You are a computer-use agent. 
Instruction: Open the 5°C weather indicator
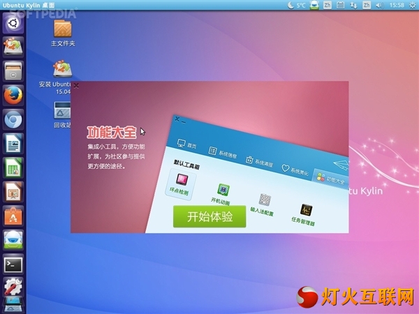click(297, 5)
